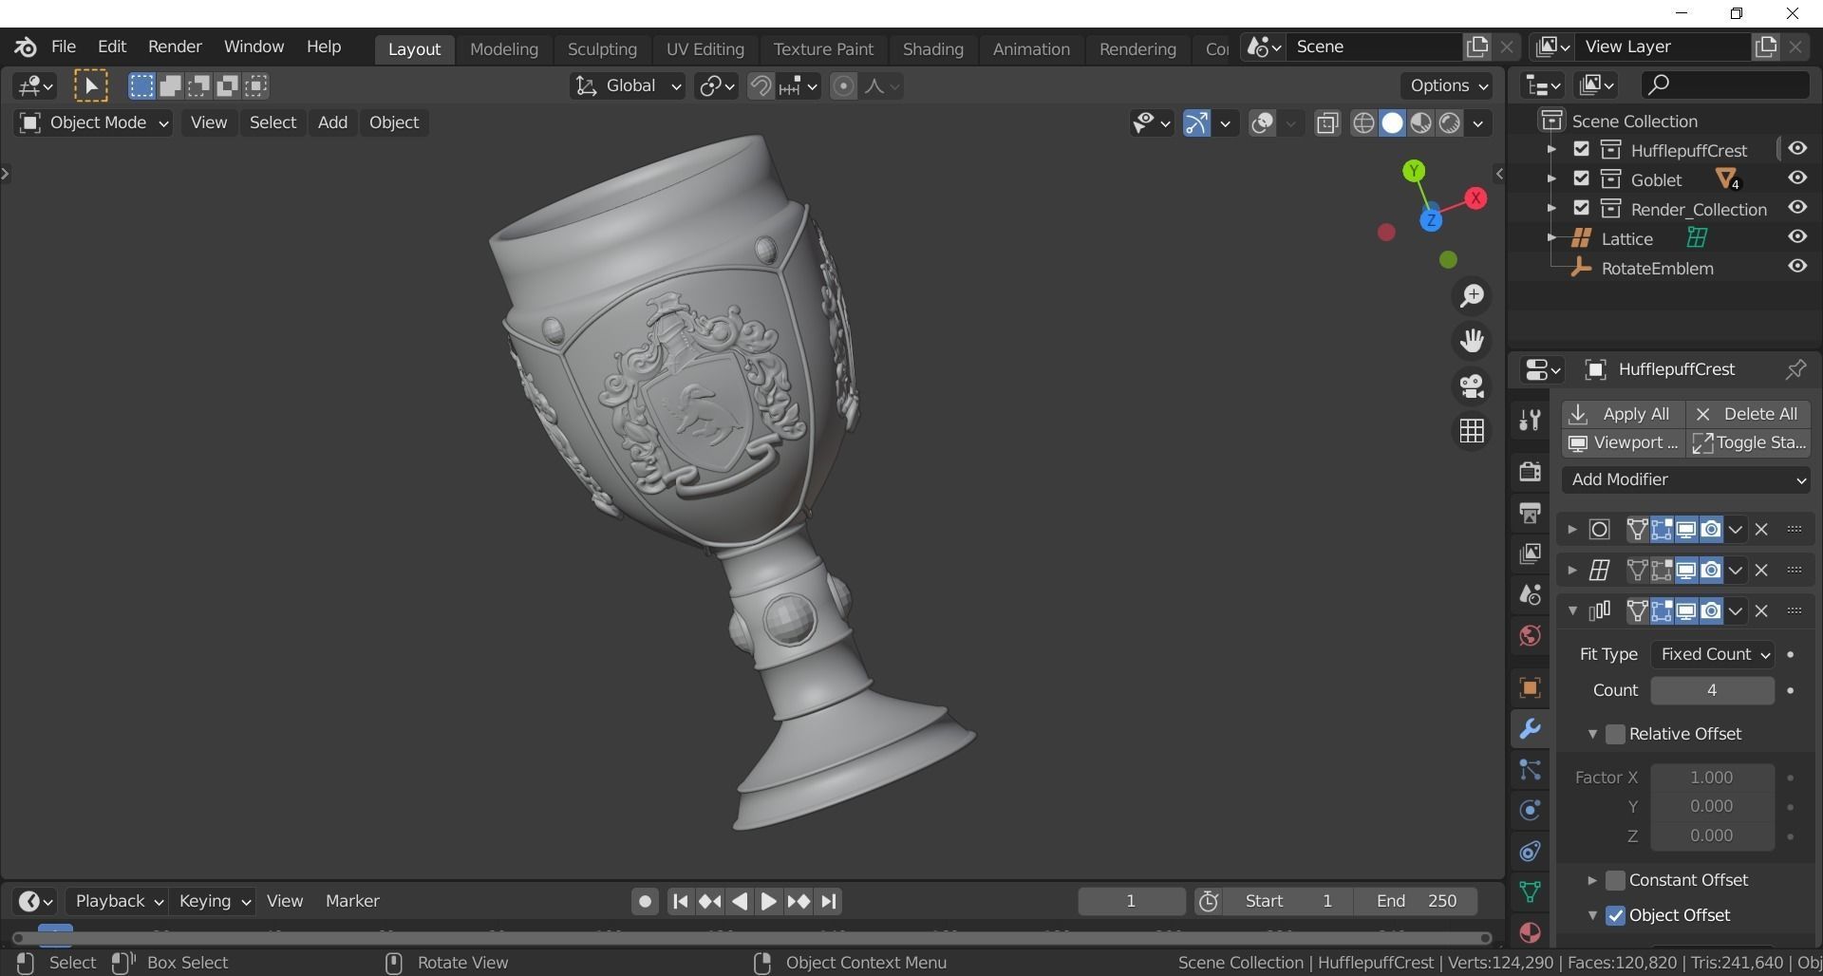The image size is (1823, 976).
Task: Open the Scene properties icon
Action: (x=1530, y=594)
